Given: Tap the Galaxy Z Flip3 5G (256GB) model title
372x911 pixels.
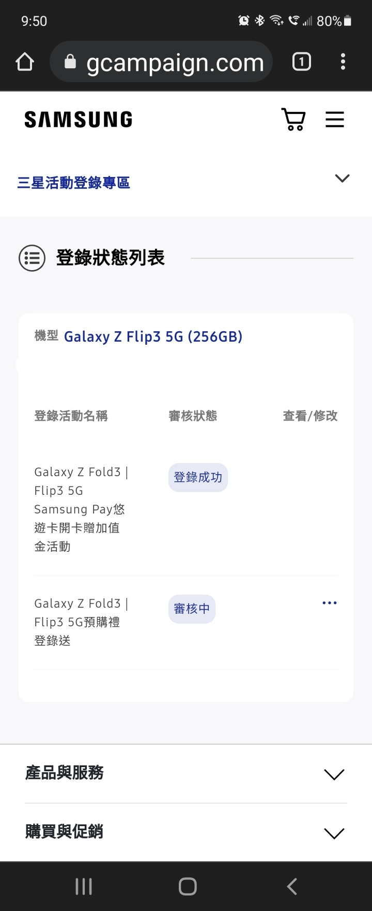Looking at the screenshot, I should pos(153,337).
